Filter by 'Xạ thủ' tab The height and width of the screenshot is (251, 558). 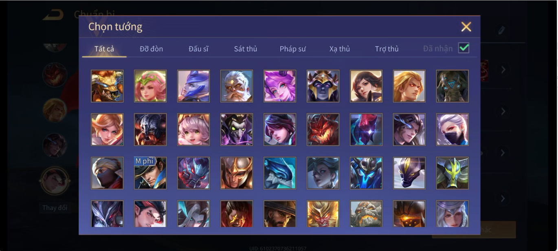tap(340, 49)
